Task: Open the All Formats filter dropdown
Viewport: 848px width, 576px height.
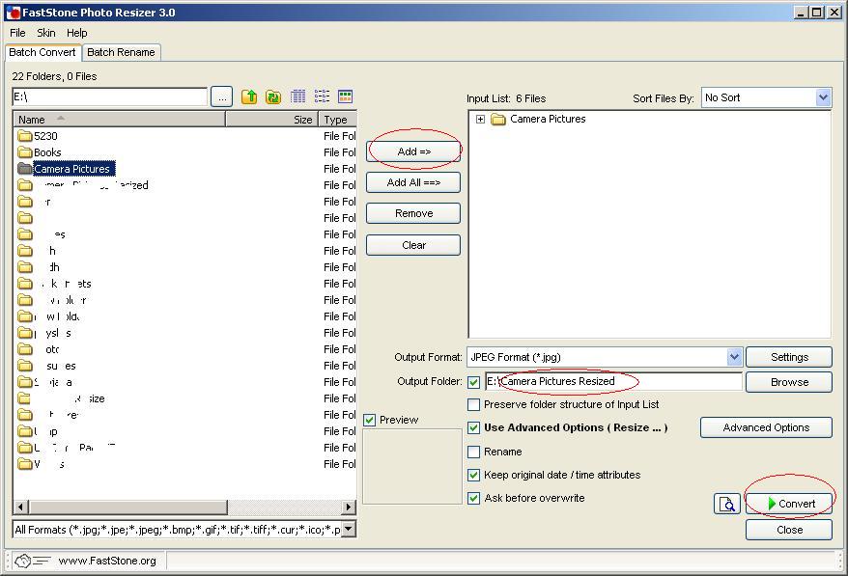Action: click(x=349, y=530)
